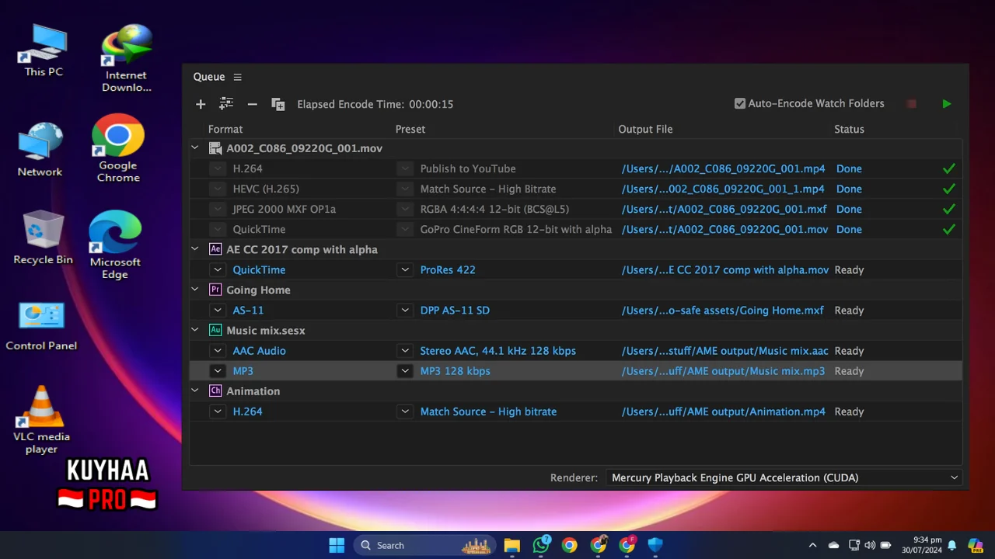This screenshot has height=559, width=995.
Task: Open Internet Download Manager desktop icon
Action: (126, 58)
